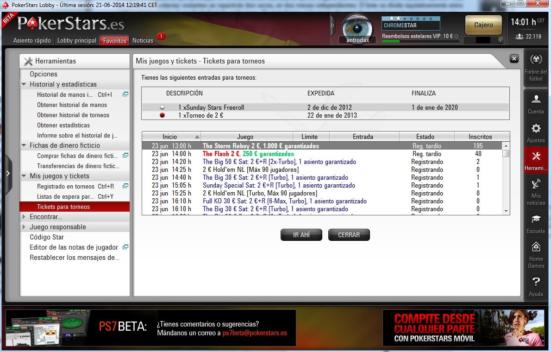Go to Asiento rápido tab
The height and width of the screenshot is (352, 551).
point(32,40)
